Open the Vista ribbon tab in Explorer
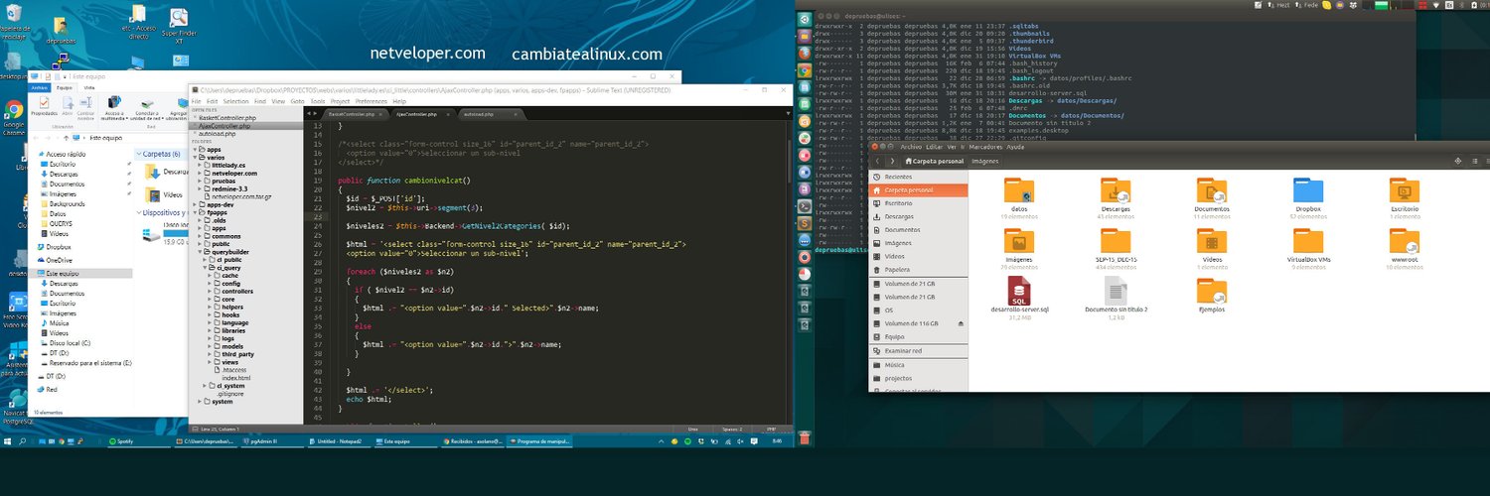This screenshot has width=1490, height=496. pos(88,87)
